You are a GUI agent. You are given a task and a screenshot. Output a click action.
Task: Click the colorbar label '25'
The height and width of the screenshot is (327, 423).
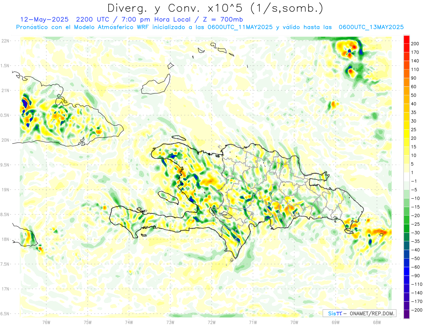pos(414,129)
